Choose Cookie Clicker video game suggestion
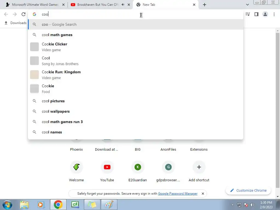280x210 pixels. pyautogui.click(x=136, y=47)
